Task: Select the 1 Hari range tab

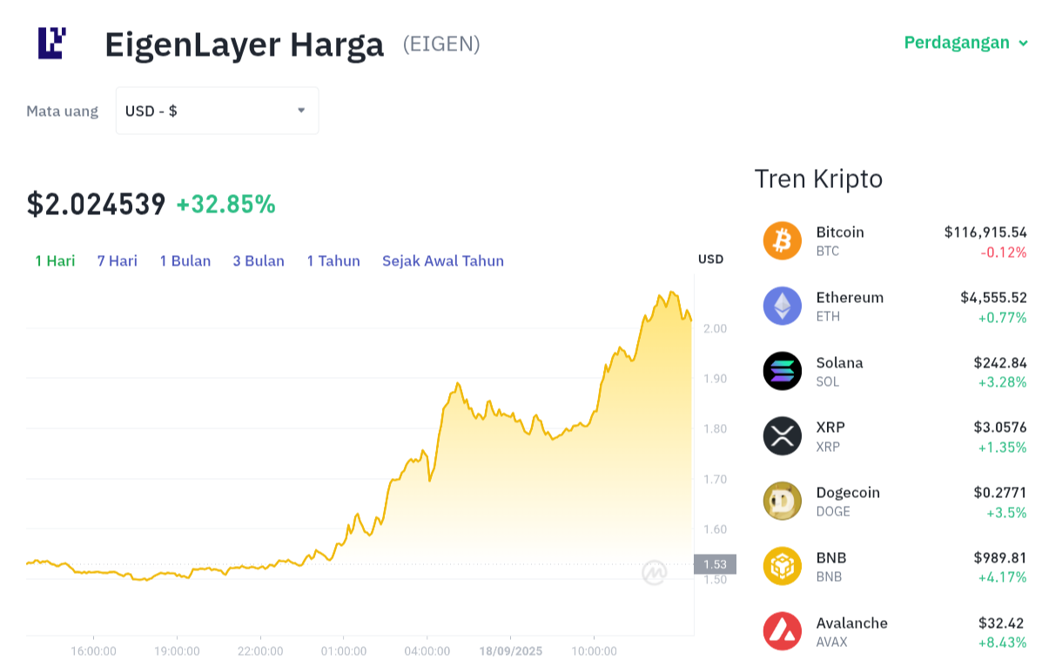Action: click(55, 260)
